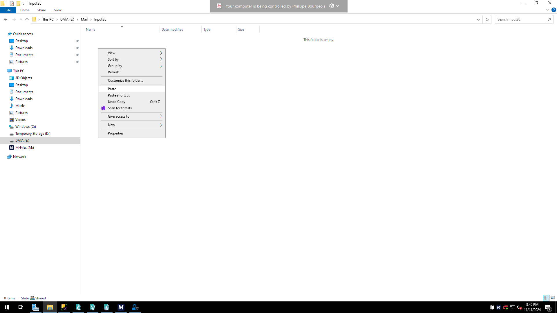Open pinned Downloads under Quick access
This screenshot has width=557, height=313.
pos(24,48)
